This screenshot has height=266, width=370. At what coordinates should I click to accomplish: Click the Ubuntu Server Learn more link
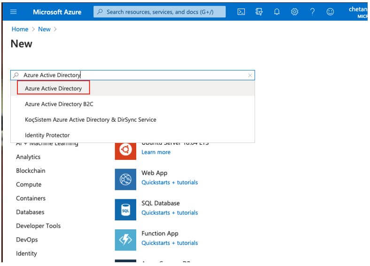coord(156,152)
